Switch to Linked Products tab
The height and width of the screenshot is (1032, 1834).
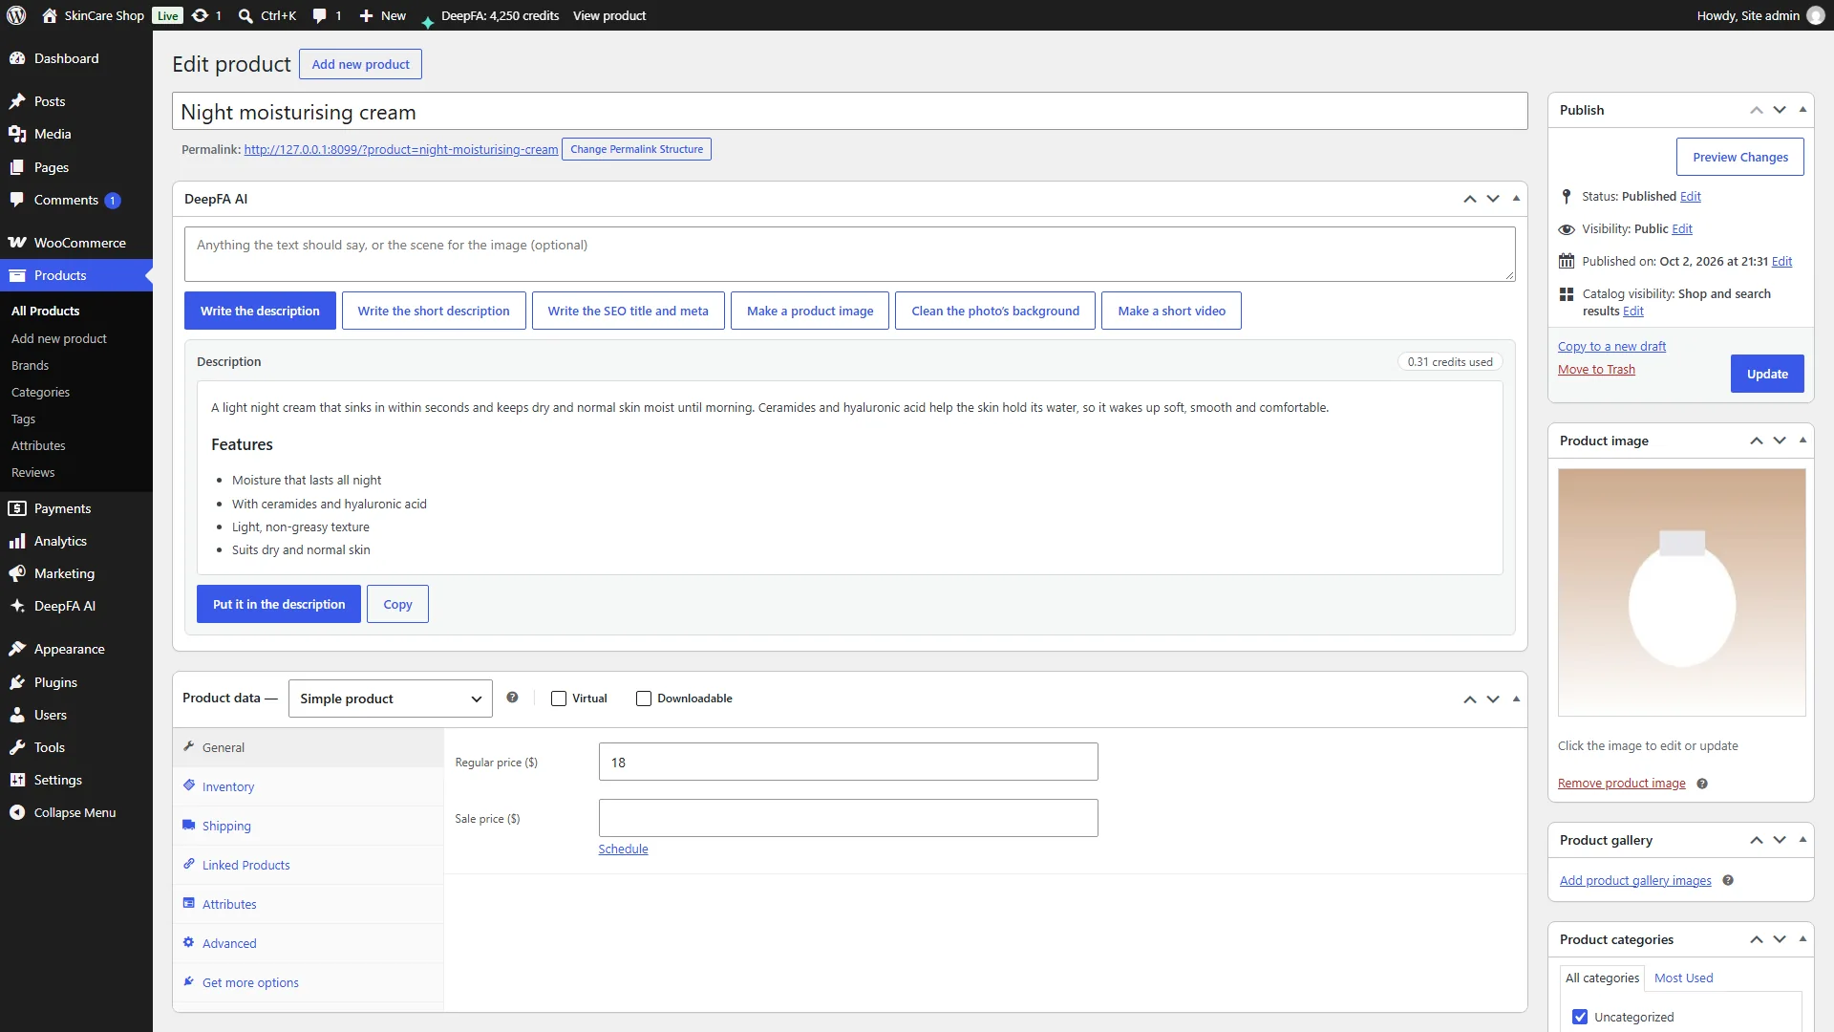(x=309, y=865)
